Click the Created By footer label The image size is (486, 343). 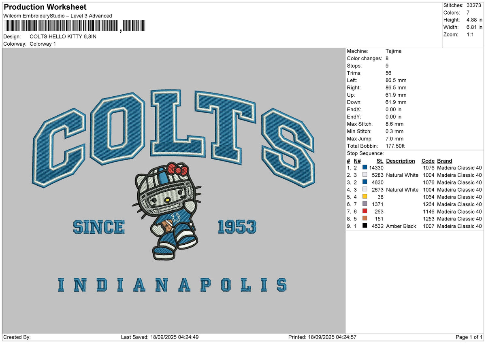[17, 337]
